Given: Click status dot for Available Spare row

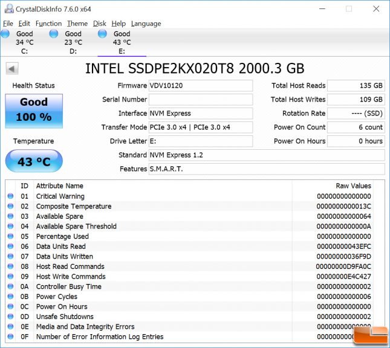Looking at the screenshot, I should 10,216.
